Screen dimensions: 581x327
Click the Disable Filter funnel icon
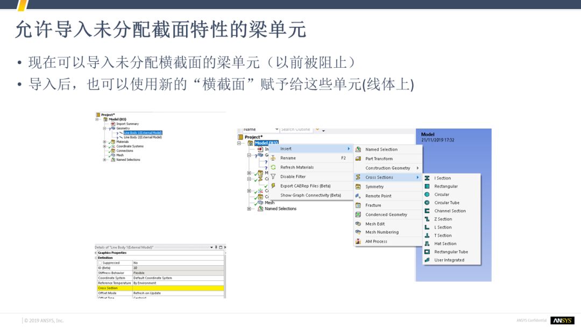pos(273,176)
